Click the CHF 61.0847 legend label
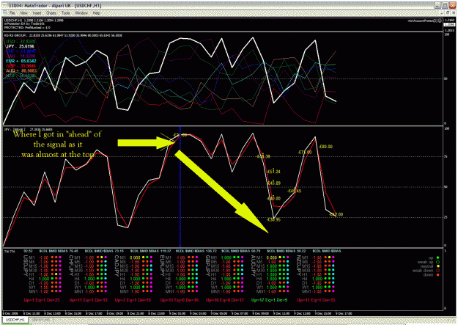This screenshot has height=325, width=458. 21,51
